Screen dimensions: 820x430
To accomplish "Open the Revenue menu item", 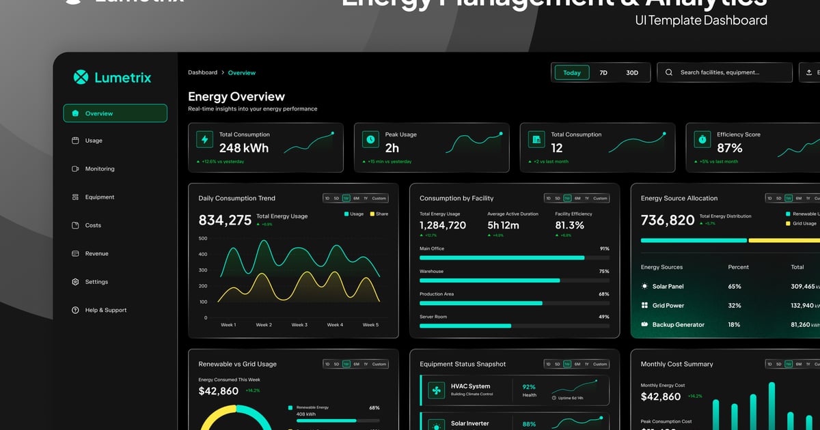I will point(96,254).
